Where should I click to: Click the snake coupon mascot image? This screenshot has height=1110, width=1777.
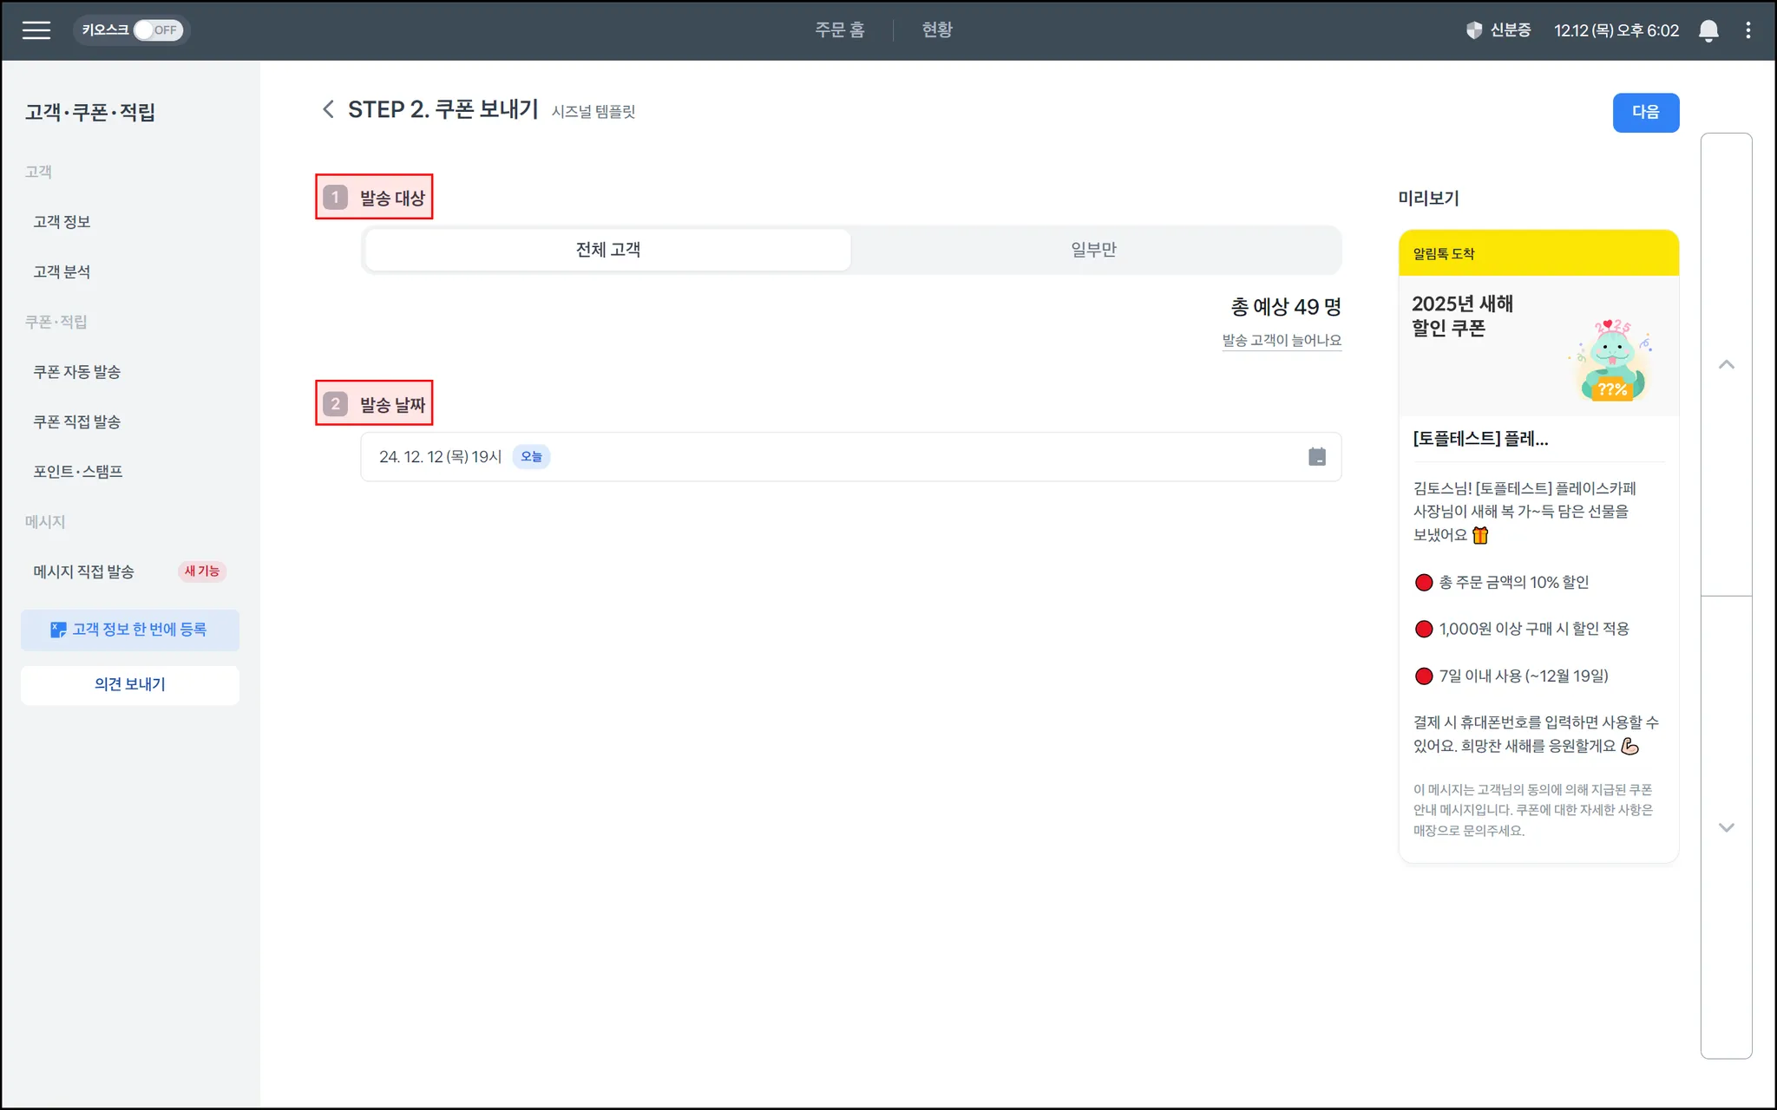[1611, 360]
